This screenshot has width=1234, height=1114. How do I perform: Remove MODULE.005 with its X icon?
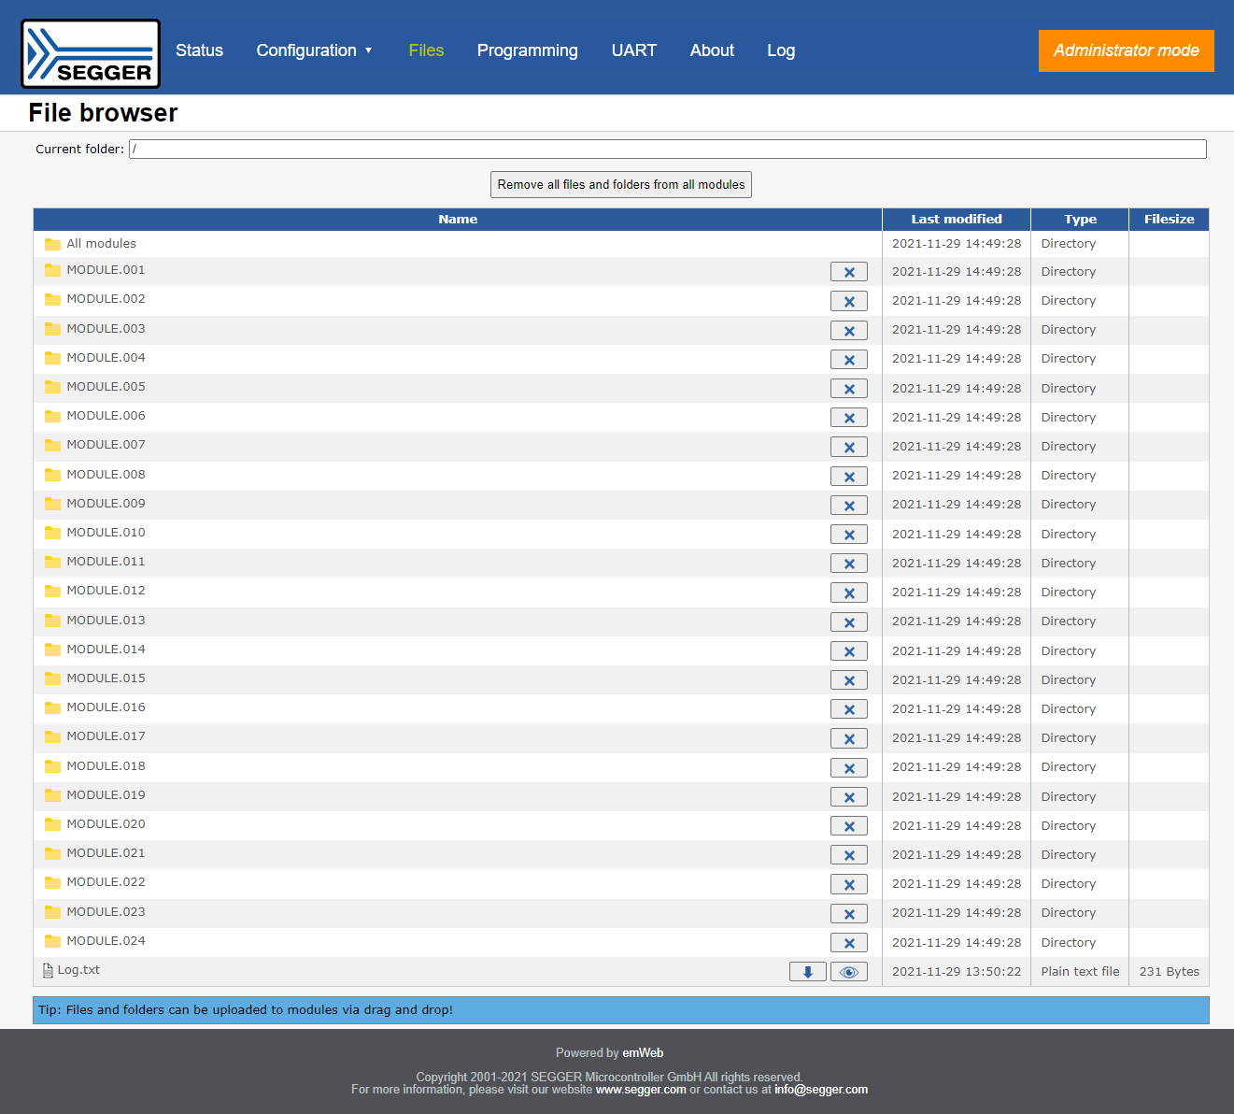[848, 389]
